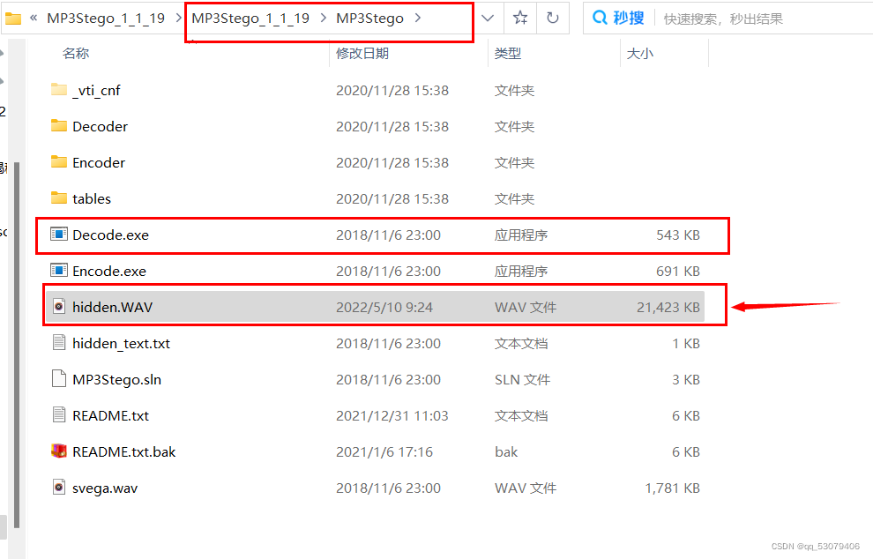Click the svega.wav audio file icon

pos(59,488)
